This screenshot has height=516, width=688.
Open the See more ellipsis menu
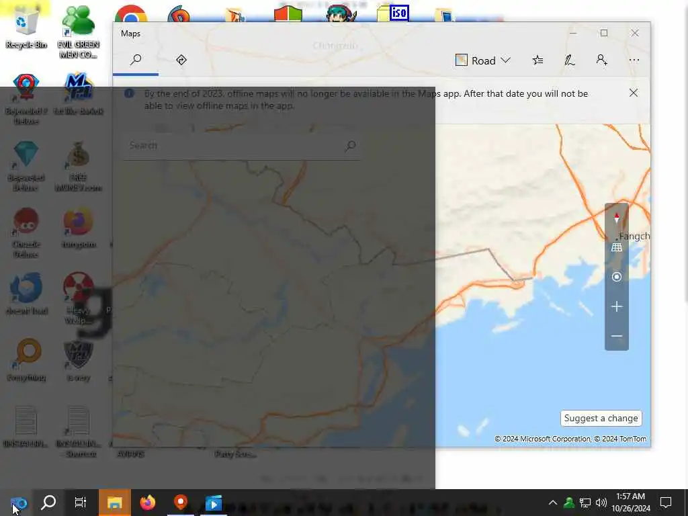(634, 60)
